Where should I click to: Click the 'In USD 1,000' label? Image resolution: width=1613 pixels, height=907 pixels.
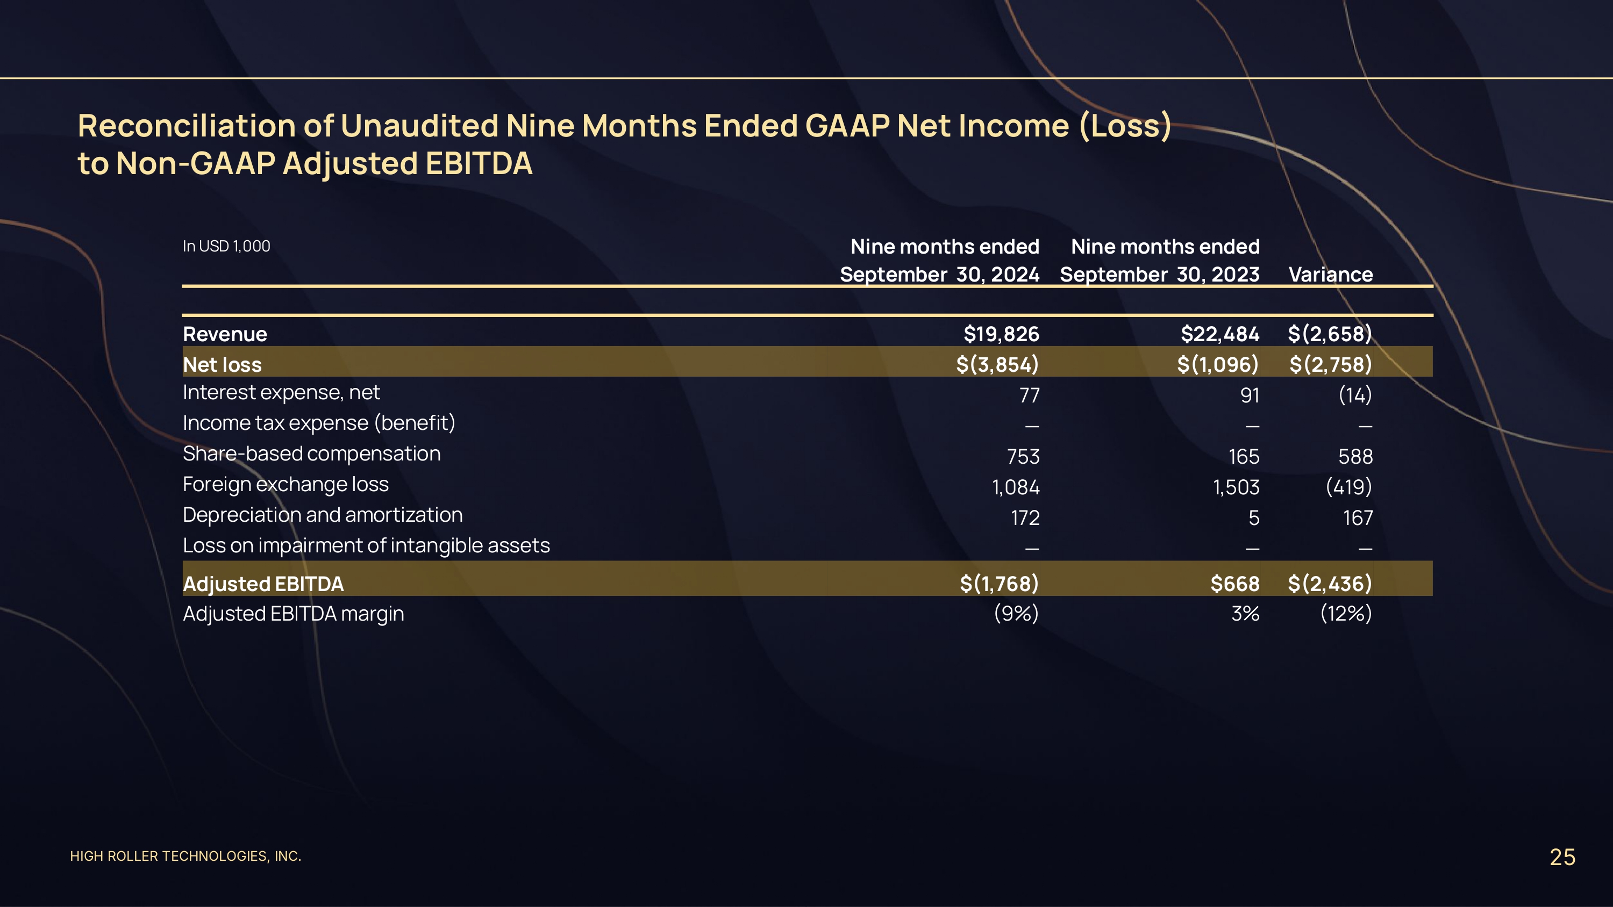click(226, 246)
